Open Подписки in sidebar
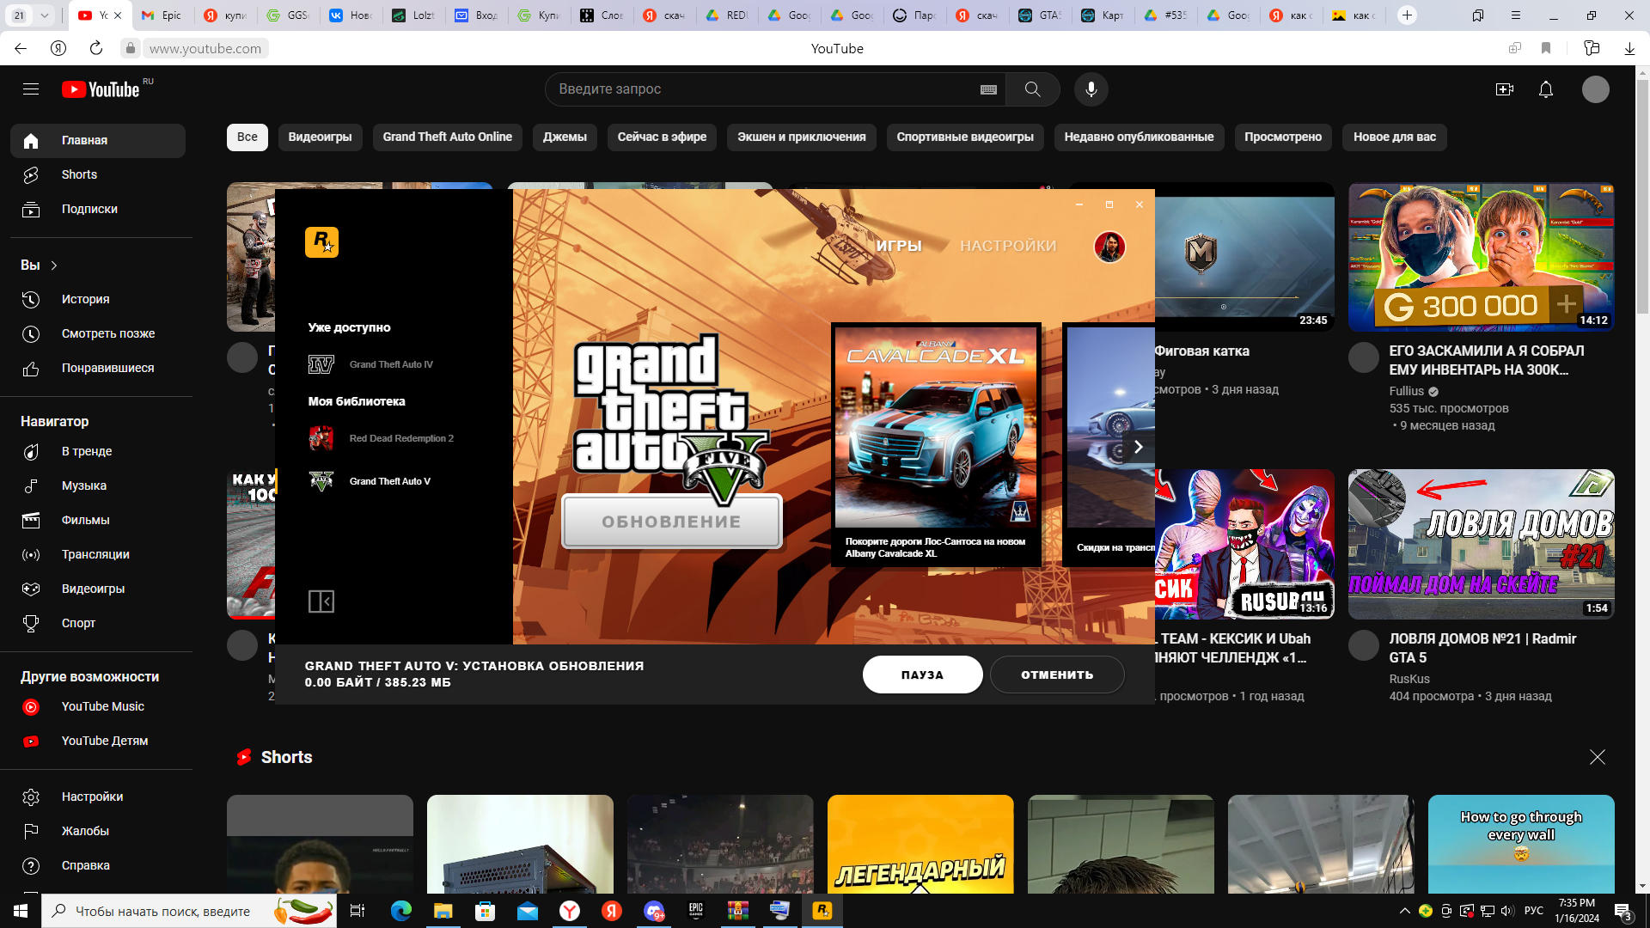Image resolution: width=1650 pixels, height=928 pixels. 98,210
